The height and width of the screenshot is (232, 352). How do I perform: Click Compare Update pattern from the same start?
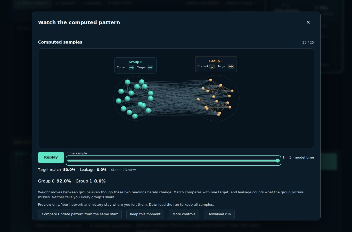pos(80,214)
